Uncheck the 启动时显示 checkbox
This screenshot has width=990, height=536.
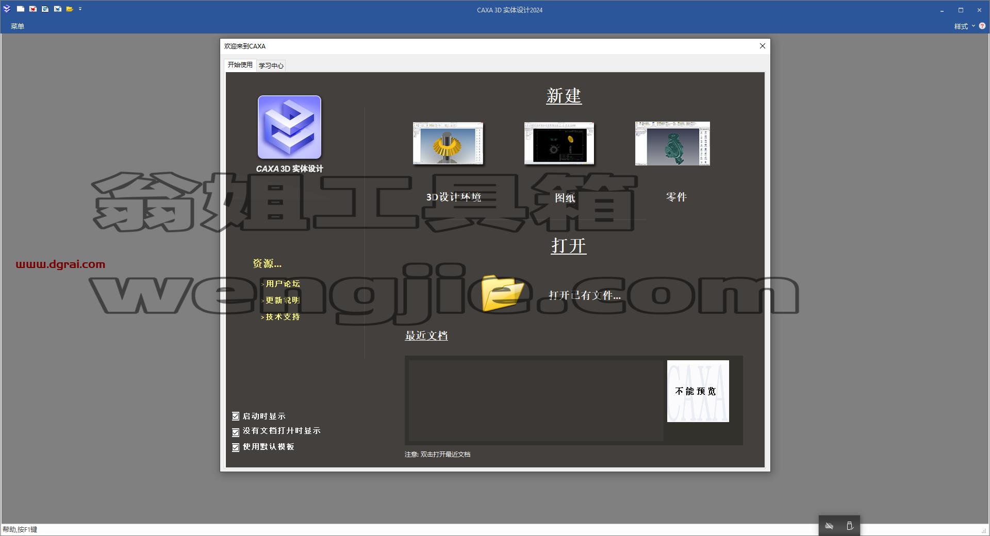point(236,416)
